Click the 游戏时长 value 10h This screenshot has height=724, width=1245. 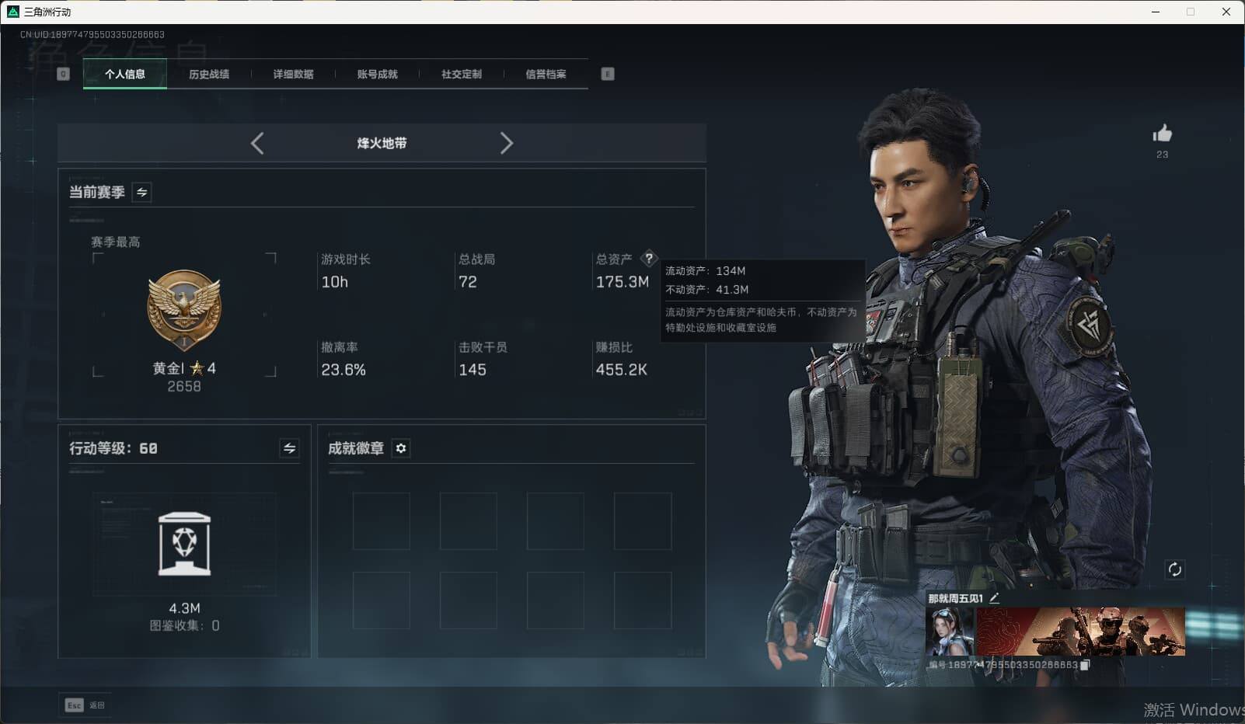coord(335,282)
